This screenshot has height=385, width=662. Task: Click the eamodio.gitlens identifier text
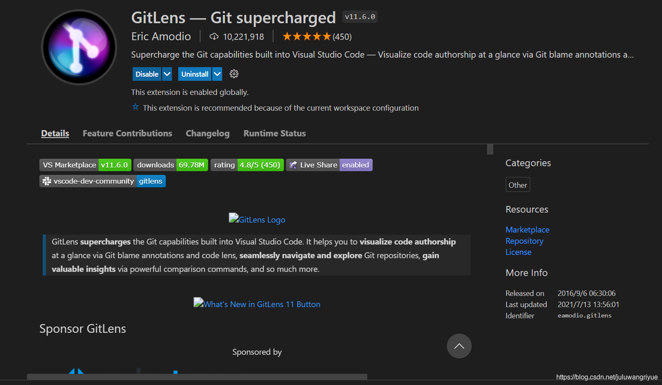coord(584,315)
